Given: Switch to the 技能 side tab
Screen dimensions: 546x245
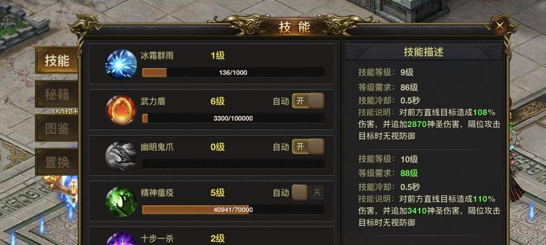Looking at the screenshot, I should click(57, 61).
